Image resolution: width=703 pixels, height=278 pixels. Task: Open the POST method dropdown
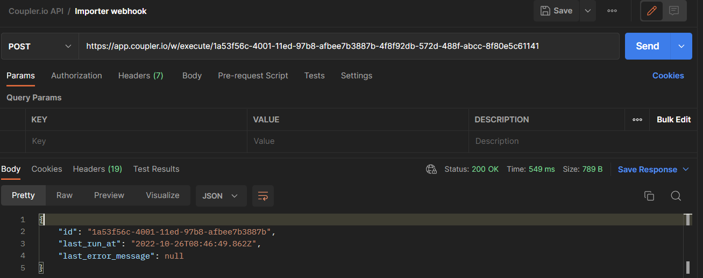[40, 47]
